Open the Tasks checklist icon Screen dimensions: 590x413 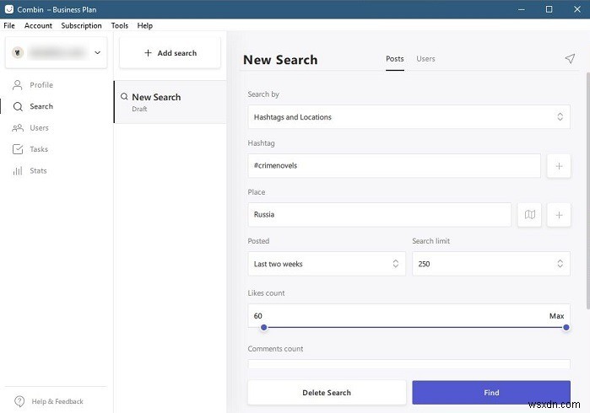pos(18,149)
